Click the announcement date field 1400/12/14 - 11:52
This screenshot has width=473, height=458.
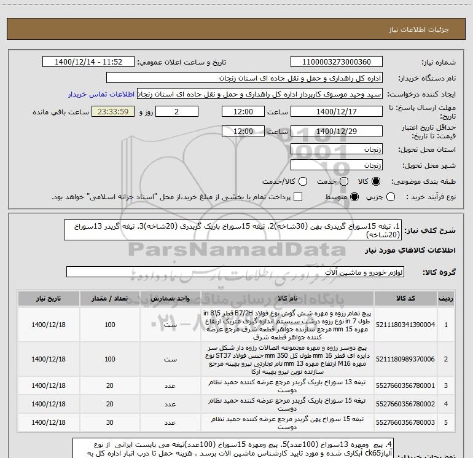pos(88,62)
